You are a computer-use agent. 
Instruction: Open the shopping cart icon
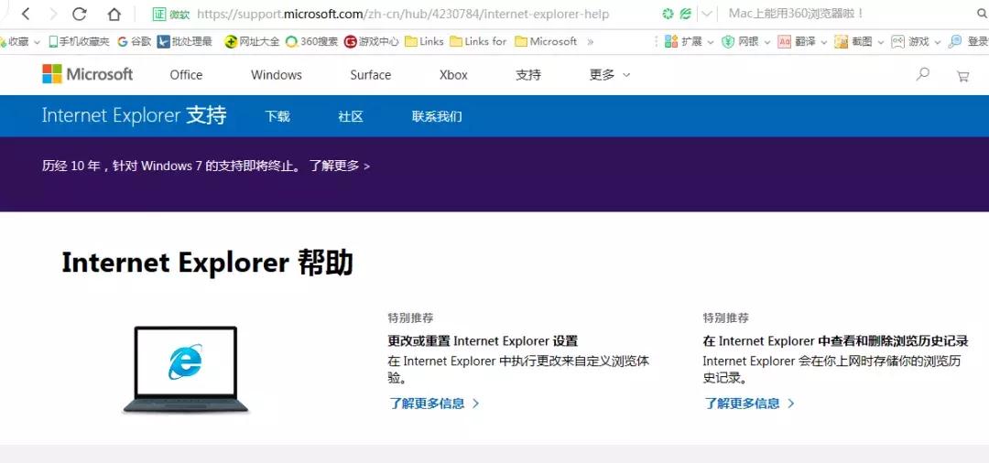(962, 76)
